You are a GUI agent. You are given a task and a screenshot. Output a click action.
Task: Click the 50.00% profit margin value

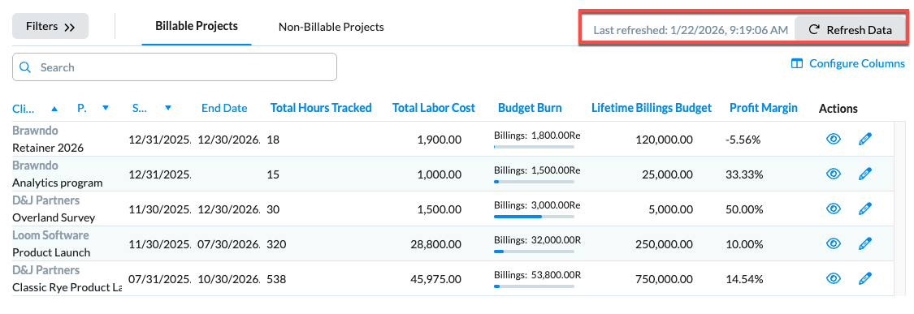(744, 209)
